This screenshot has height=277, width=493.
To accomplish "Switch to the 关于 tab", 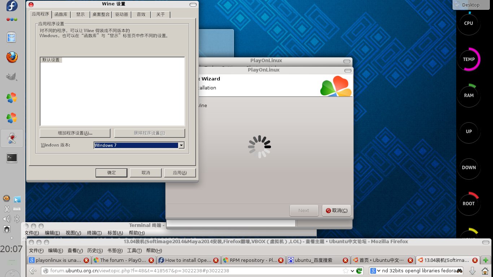I will (x=160, y=14).
